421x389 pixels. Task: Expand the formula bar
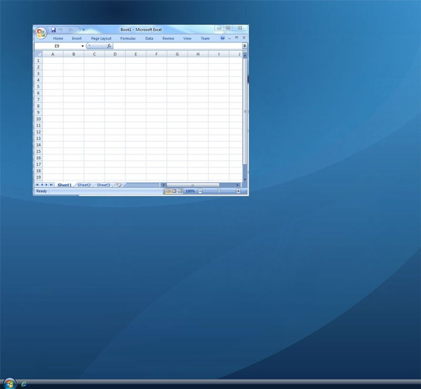tap(245, 46)
